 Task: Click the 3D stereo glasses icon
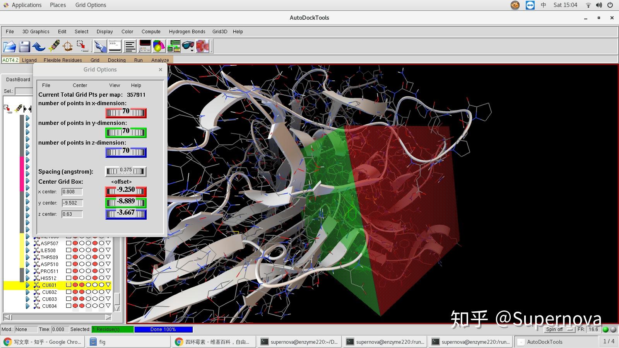[x=188, y=46]
